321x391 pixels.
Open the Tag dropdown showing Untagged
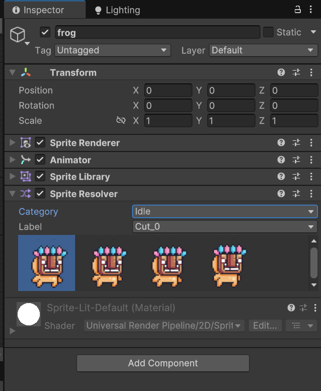click(113, 51)
